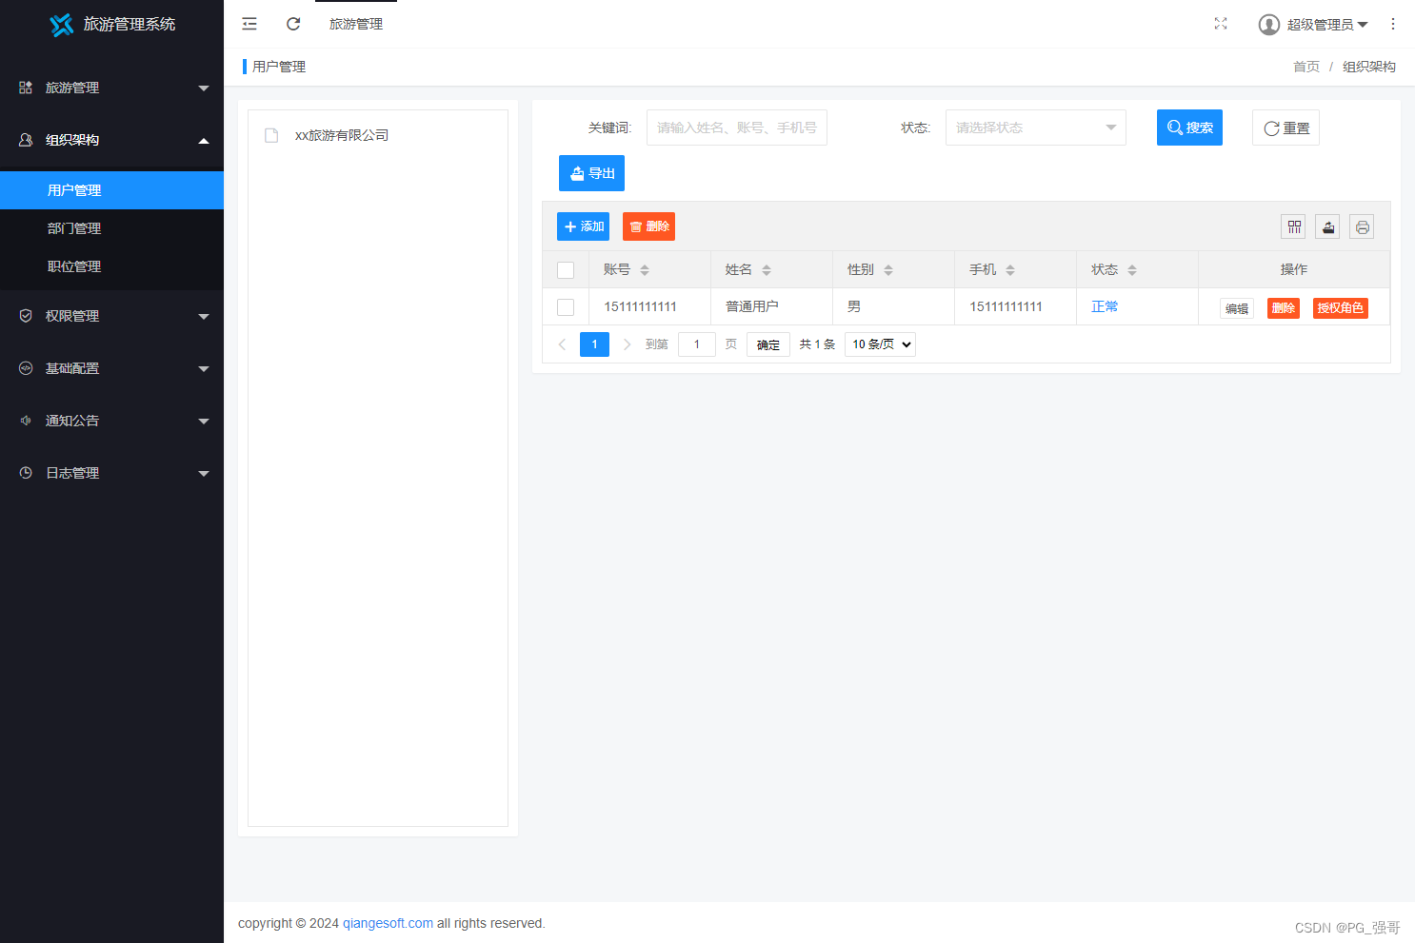Click the row 删除 button for 普通用户
The image size is (1415, 943).
coord(1284,308)
